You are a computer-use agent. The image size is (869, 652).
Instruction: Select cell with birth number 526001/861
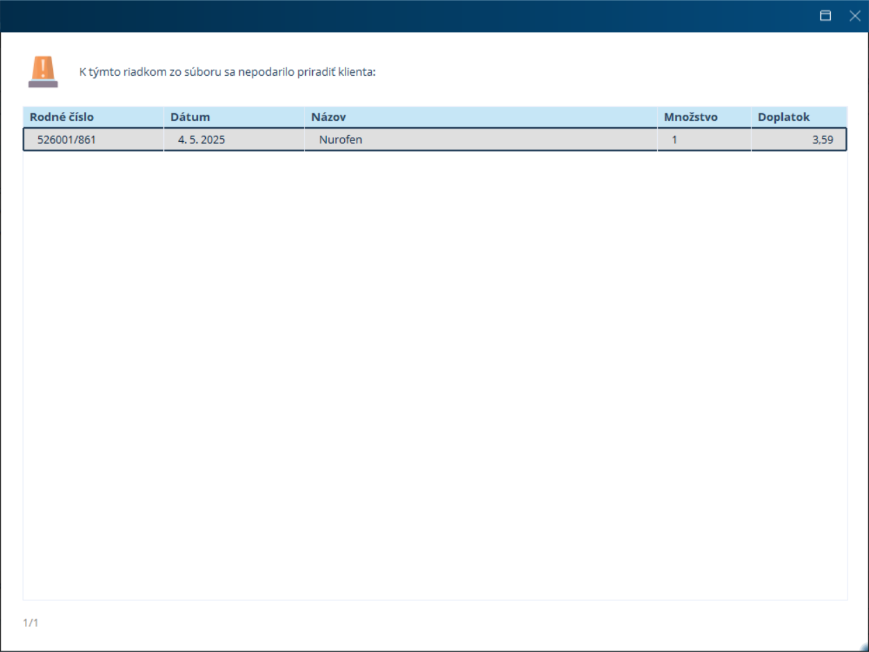[94, 140]
